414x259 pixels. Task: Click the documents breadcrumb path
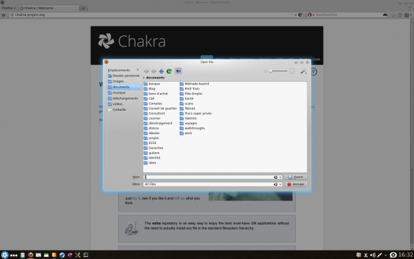click(155, 78)
